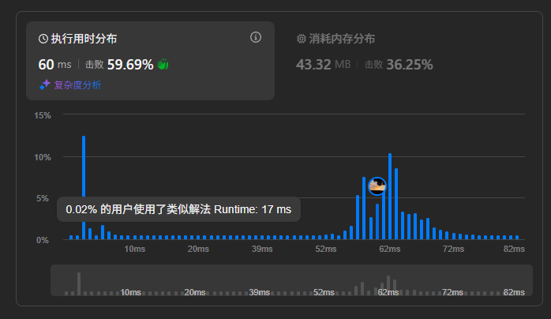This screenshot has width=551, height=319.
Task: Click the info icon in runtime card
Action: [256, 37]
